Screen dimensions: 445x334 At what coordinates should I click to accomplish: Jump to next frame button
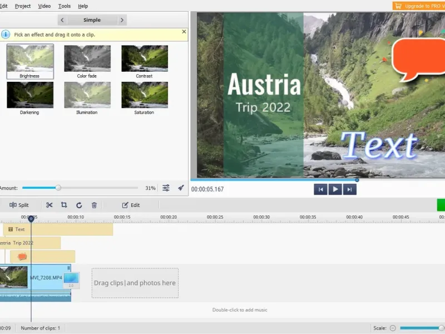(350, 189)
